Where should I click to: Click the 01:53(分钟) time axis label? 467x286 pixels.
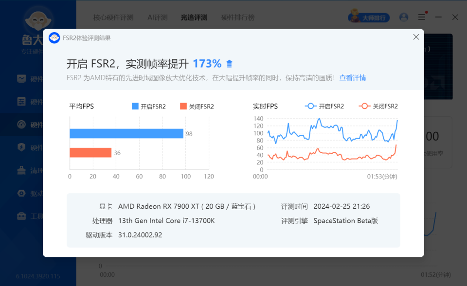tap(382, 177)
